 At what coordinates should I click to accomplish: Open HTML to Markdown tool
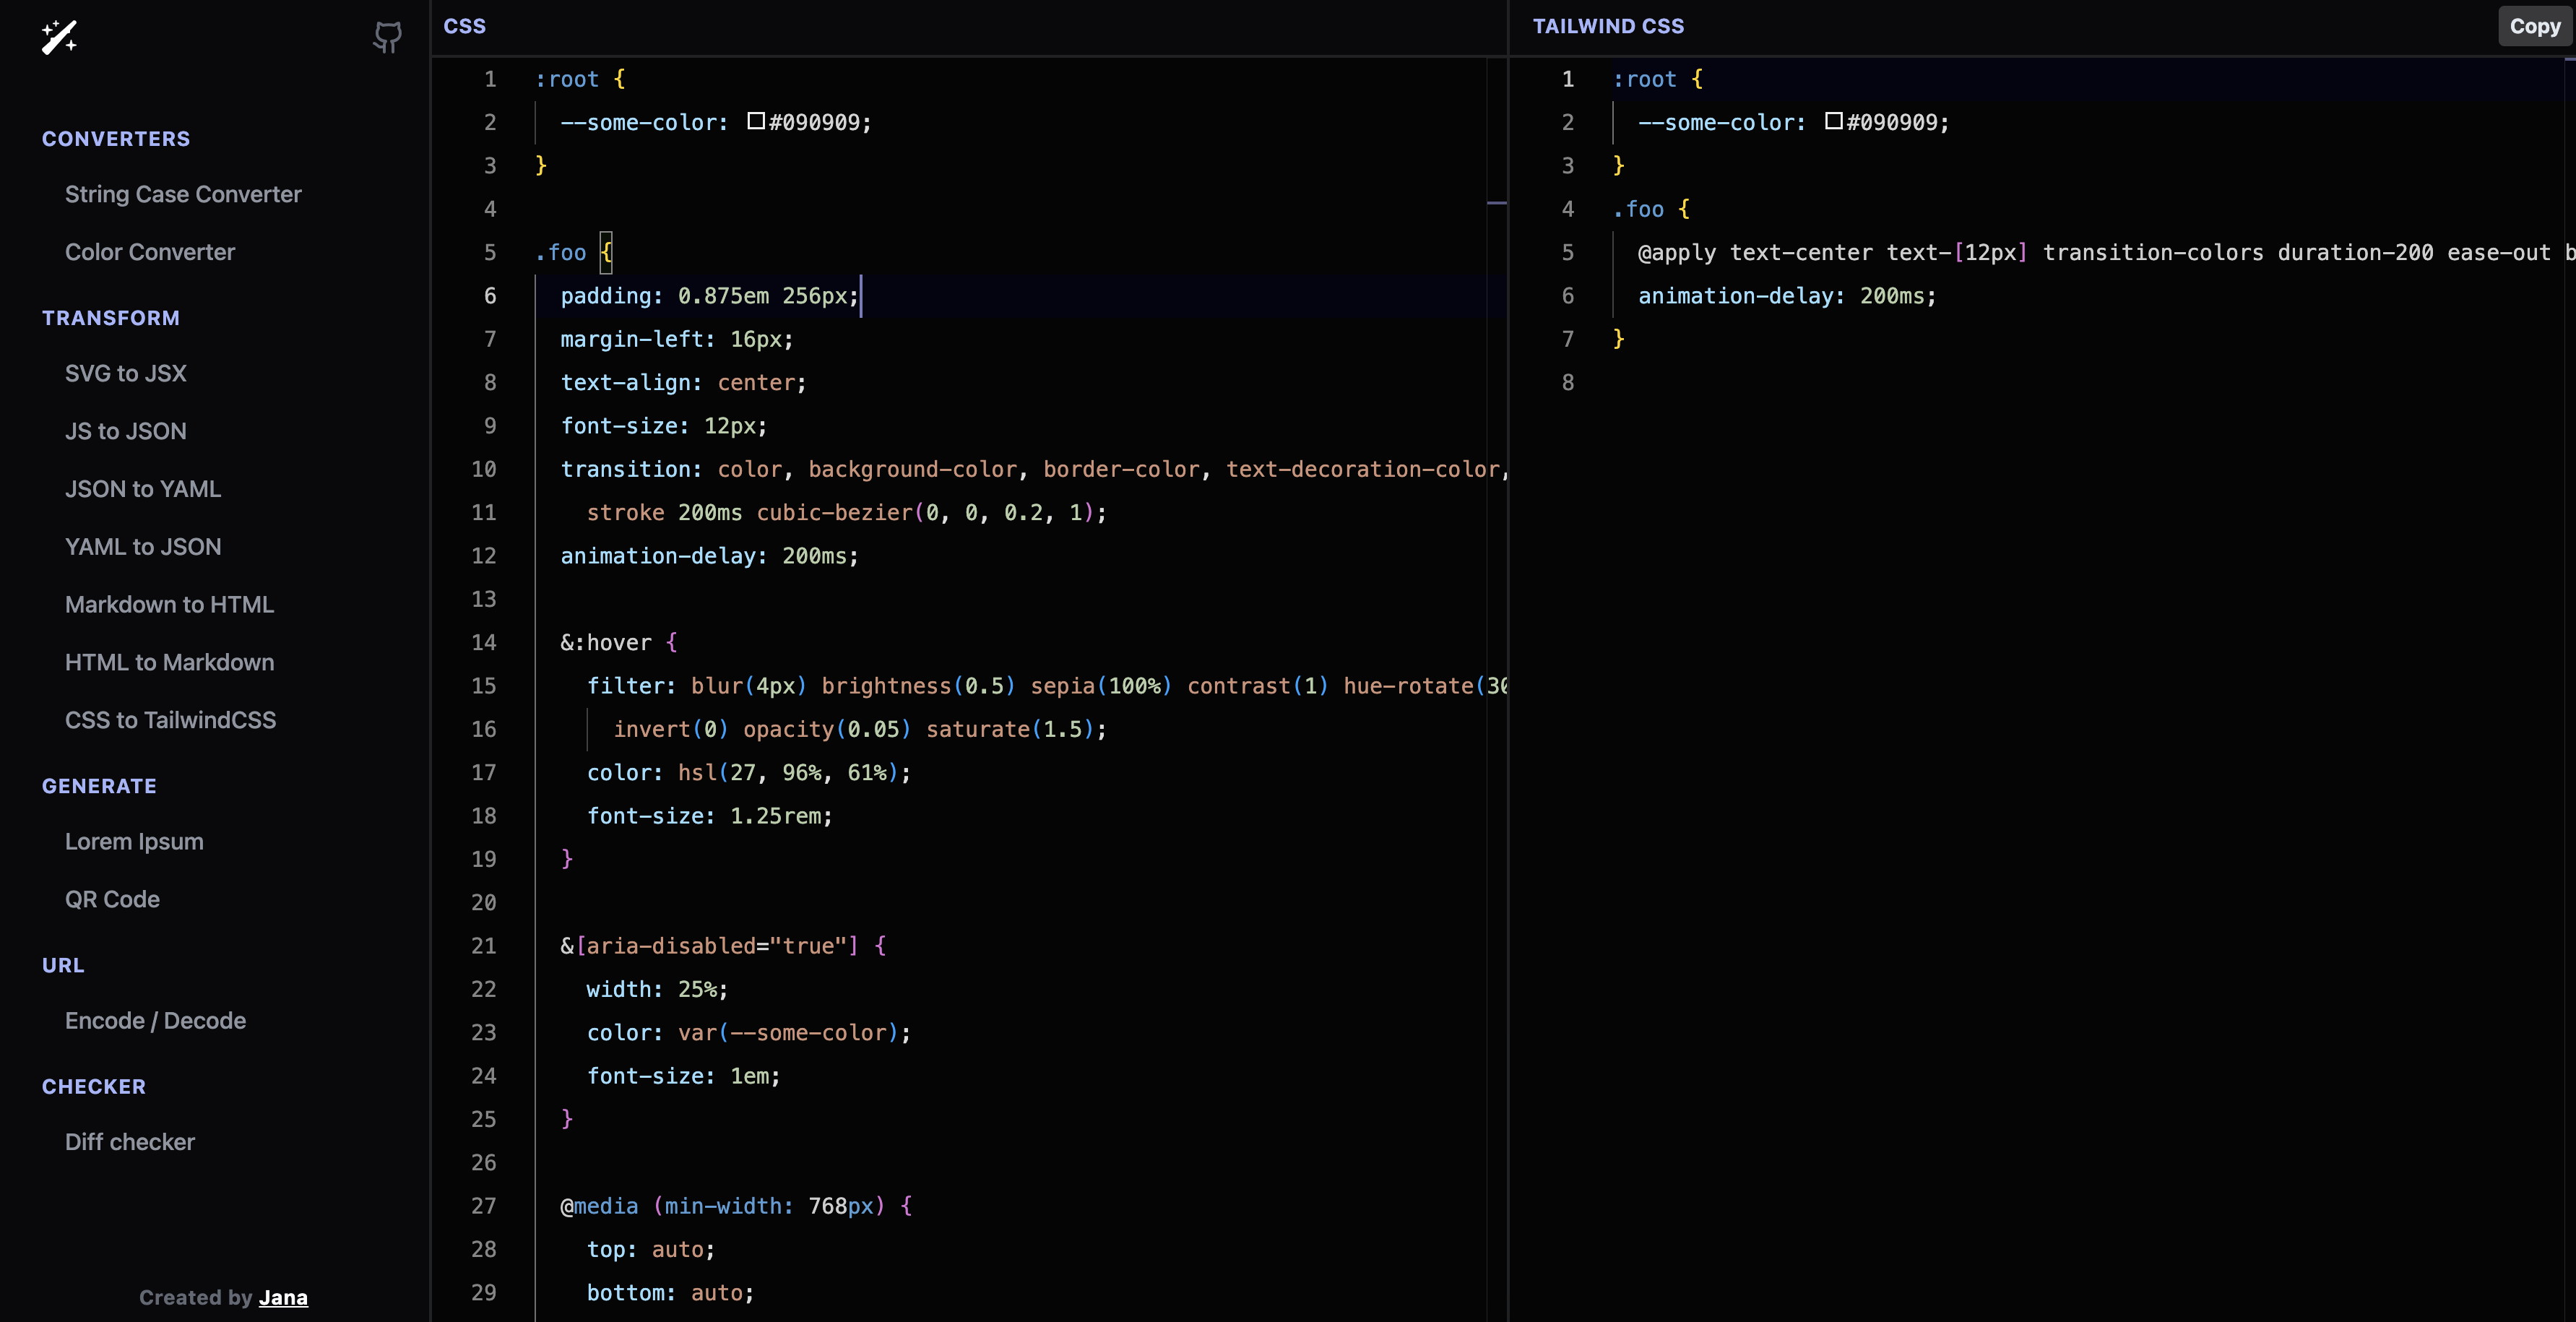click(169, 662)
